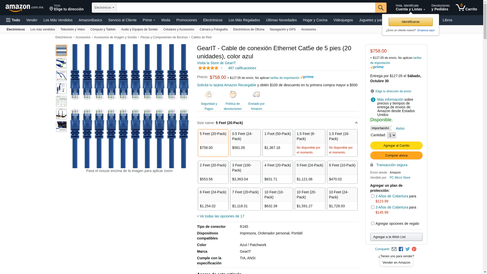Screen dimensions: 487x274
Task: Enable Agregar opciones de regalo checkbox
Action: (373, 224)
